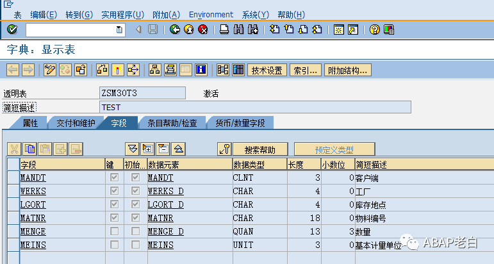494x264 pixels.
Task: Click the Customize Local Layout icon
Action: (389, 29)
